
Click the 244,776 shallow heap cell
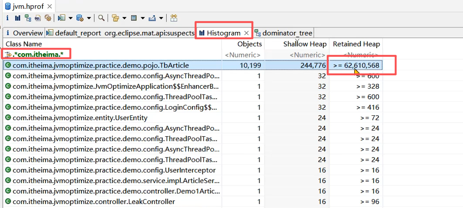pyautogui.click(x=313, y=65)
